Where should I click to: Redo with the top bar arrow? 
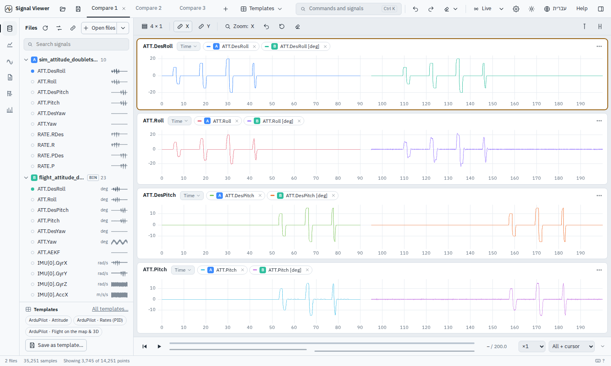tap(431, 9)
